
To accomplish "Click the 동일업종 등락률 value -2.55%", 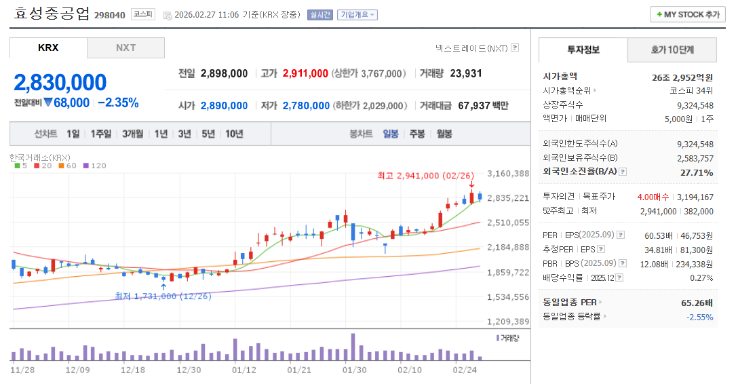I will click(x=699, y=318).
